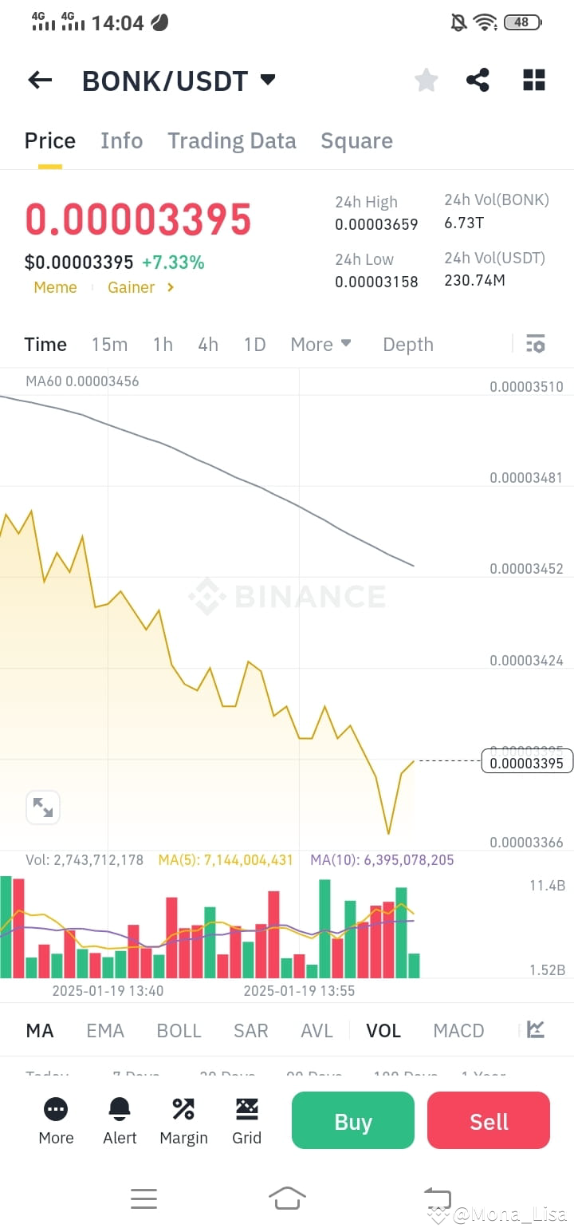Enable the MACD indicator

tap(458, 1030)
